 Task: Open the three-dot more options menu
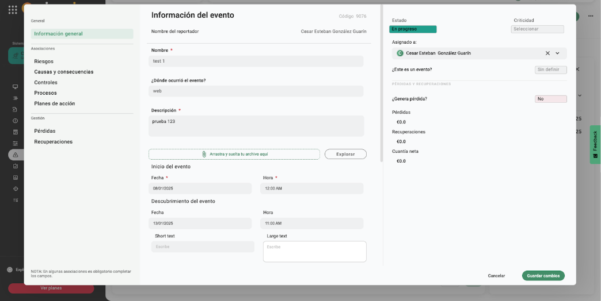[590, 16]
